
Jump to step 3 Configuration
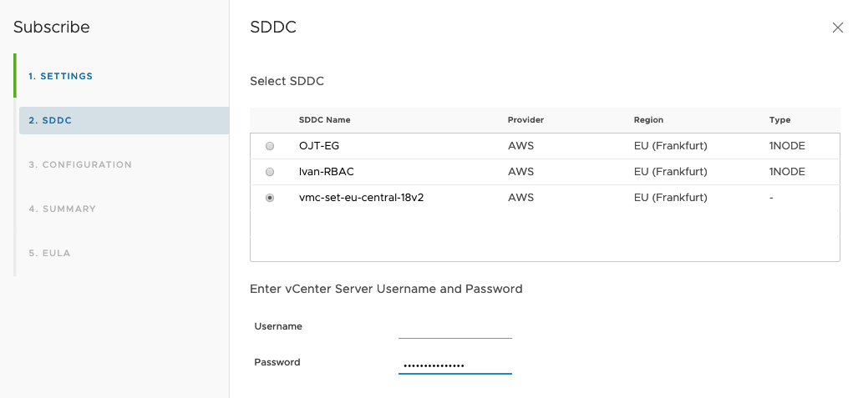(80, 164)
